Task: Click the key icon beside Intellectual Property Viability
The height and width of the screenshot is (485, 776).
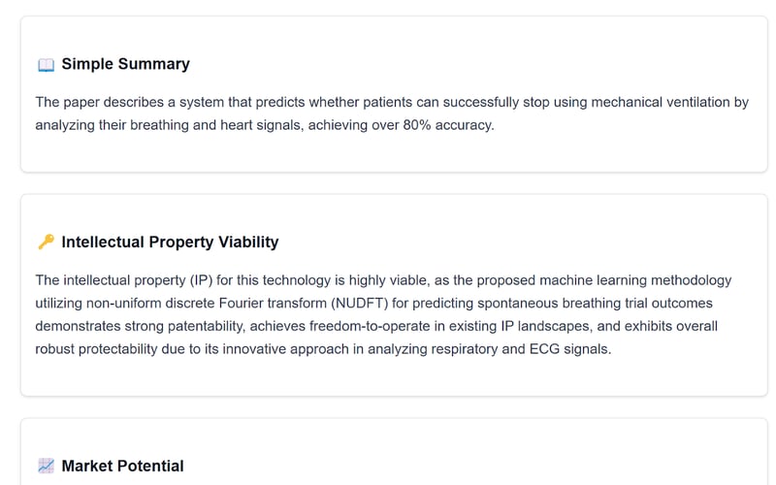Action: click(x=46, y=242)
